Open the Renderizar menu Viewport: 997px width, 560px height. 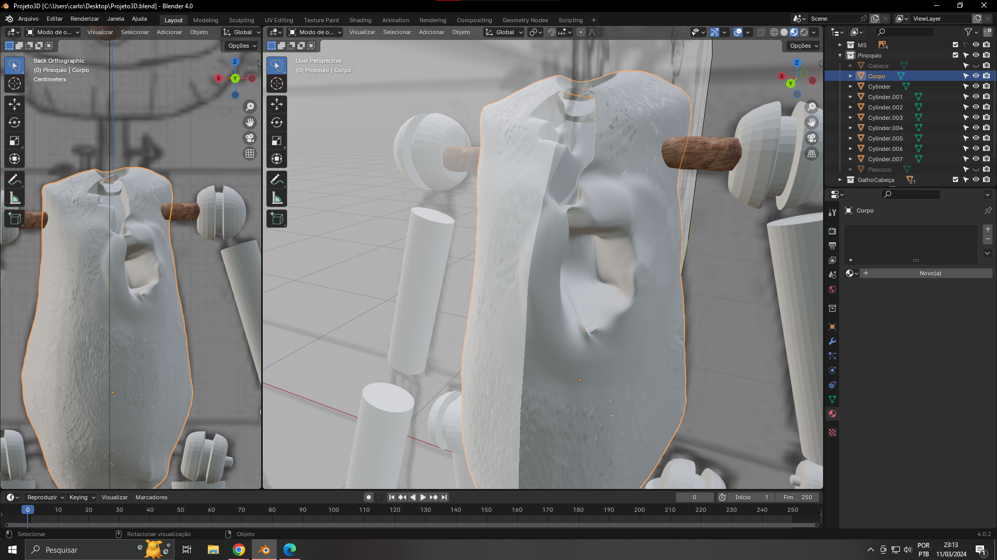pos(85,19)
